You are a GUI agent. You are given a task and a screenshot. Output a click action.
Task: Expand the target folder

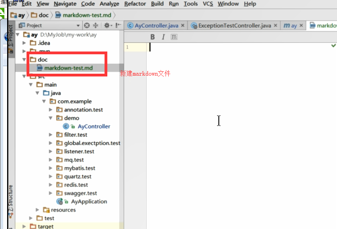point(24,226)
